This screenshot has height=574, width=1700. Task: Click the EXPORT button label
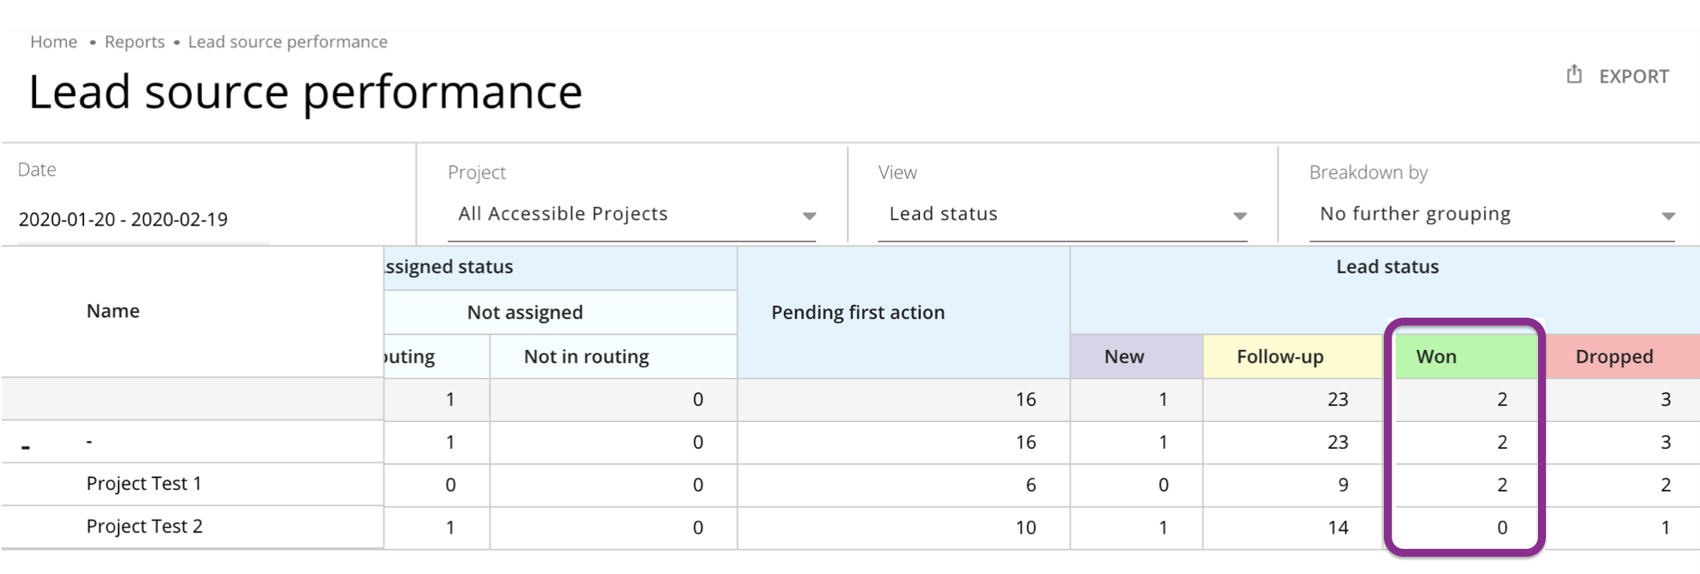tap(1633, 76)
